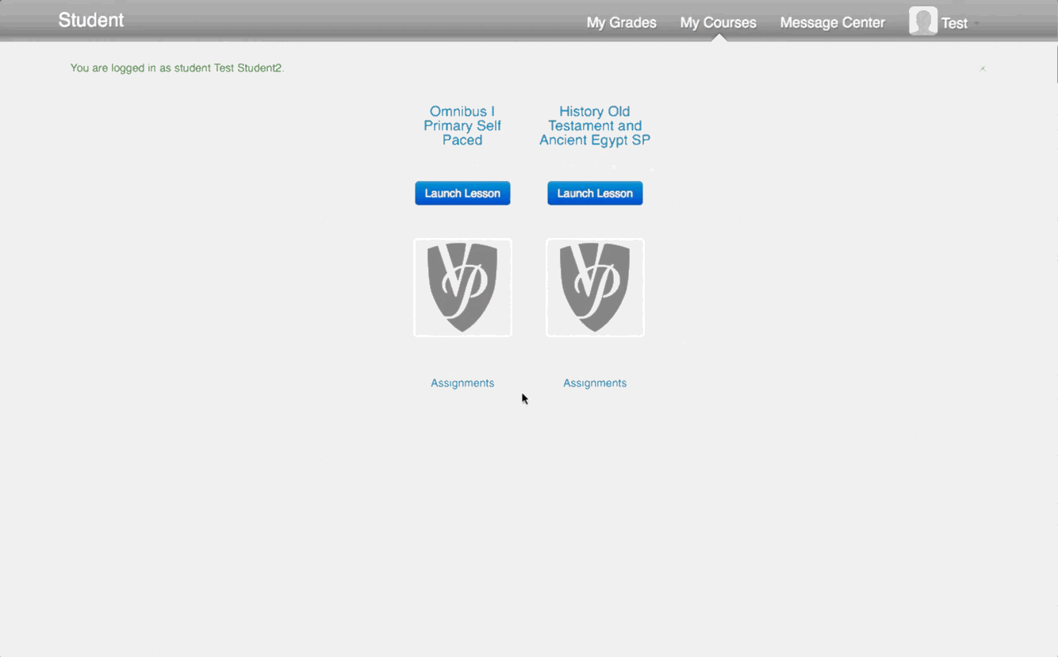
Task: Launch Lesson for History Old Testament course
Action: point(595,193)
